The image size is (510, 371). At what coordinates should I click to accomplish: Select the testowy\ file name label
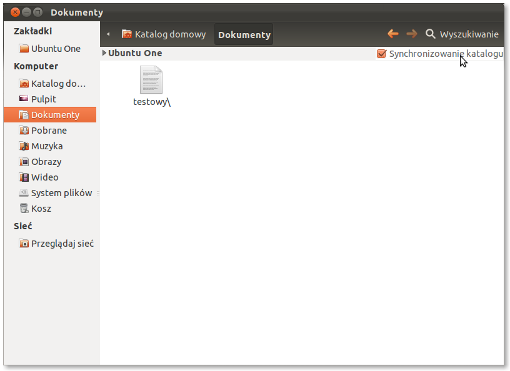point(152,102)
